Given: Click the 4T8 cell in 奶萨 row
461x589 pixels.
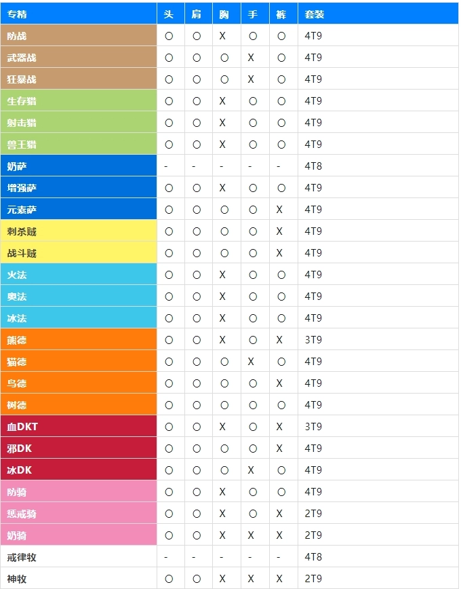Looking at the screenshot, I should pos(313,166).
